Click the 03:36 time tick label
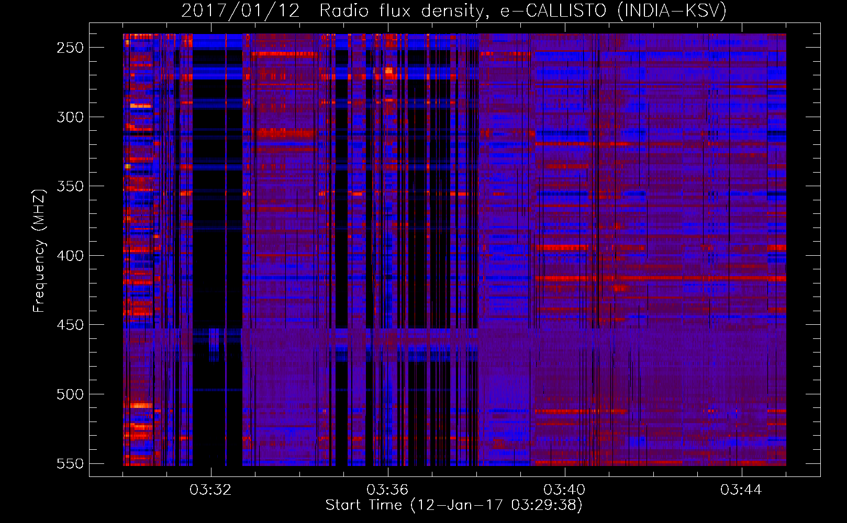The height and width of the screenshot is (523, 847). (387, 490)
